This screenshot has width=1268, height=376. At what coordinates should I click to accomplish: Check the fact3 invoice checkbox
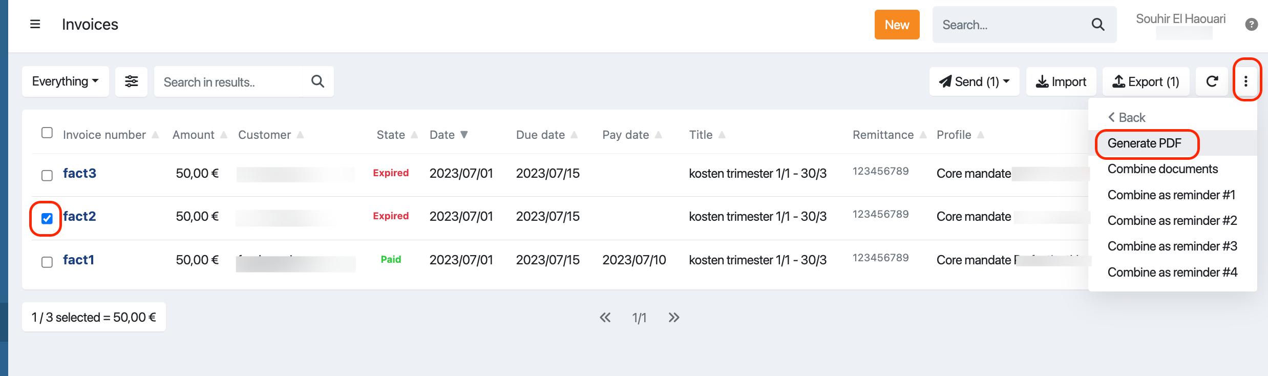[x=47, y=175]
